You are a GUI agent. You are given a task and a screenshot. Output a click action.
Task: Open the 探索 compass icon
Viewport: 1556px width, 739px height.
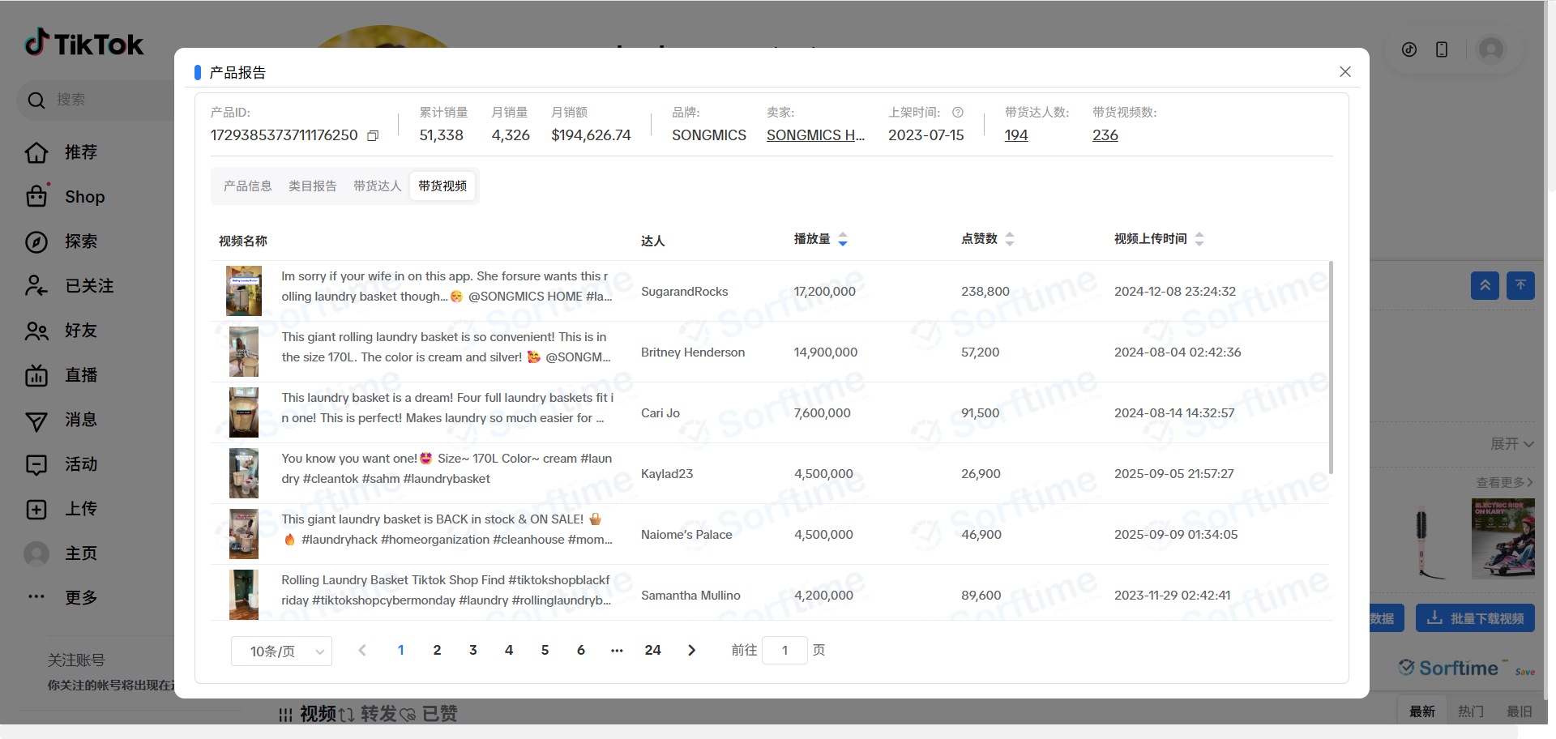coord(36,241)
